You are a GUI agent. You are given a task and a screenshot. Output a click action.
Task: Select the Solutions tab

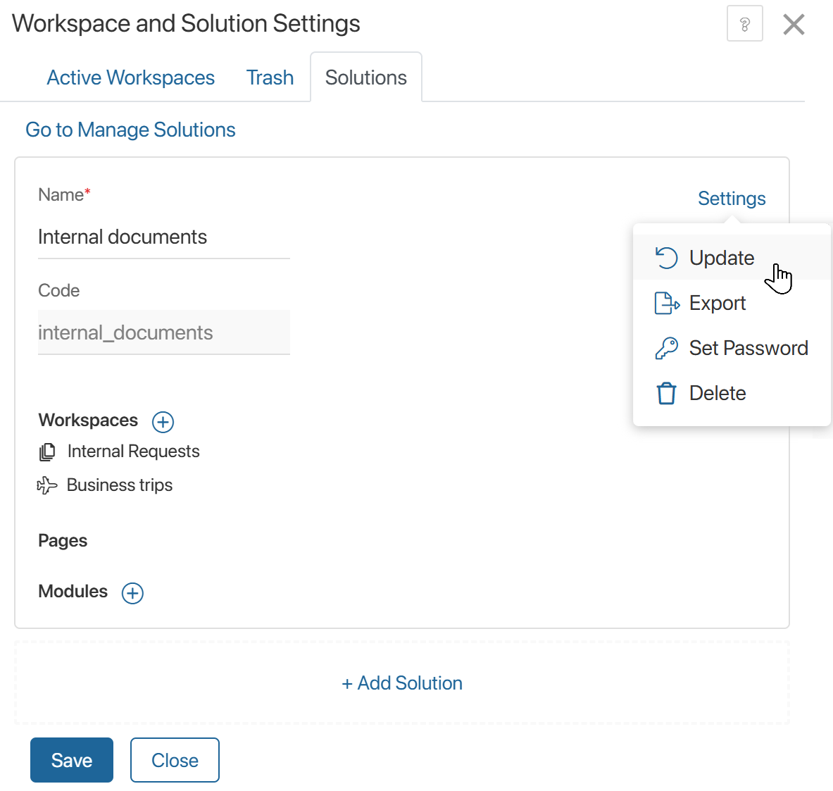(365, 77)
